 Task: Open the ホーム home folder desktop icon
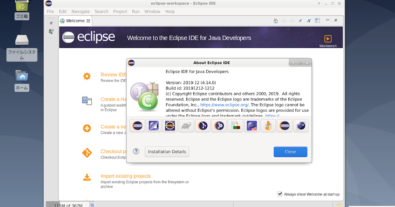pos(22,80)
